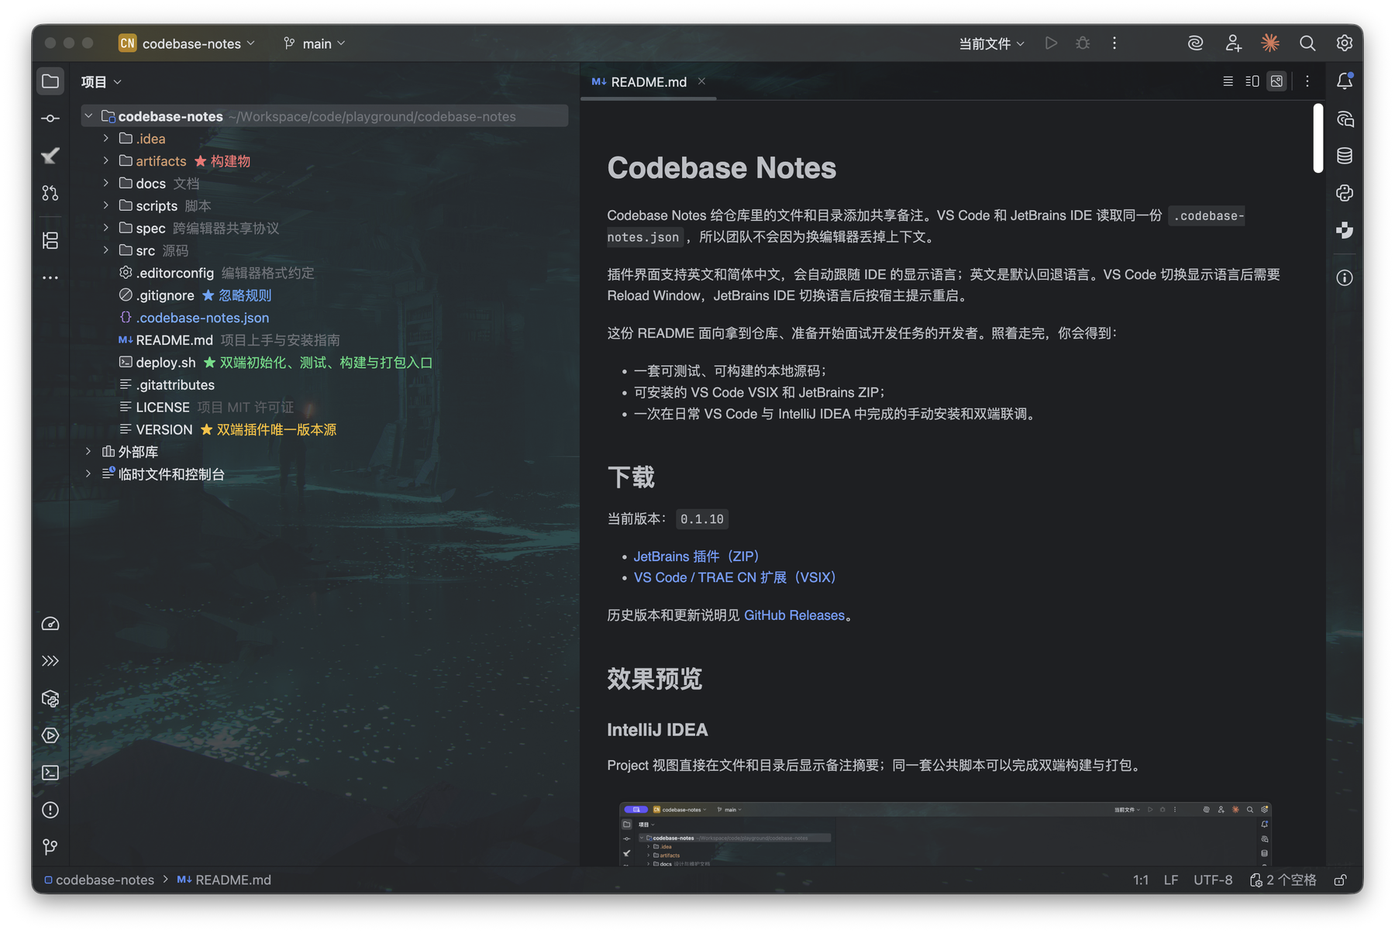Screen dimensions: 1395x933
Task: Open the Notifications bell
Action: [1345, 81]
